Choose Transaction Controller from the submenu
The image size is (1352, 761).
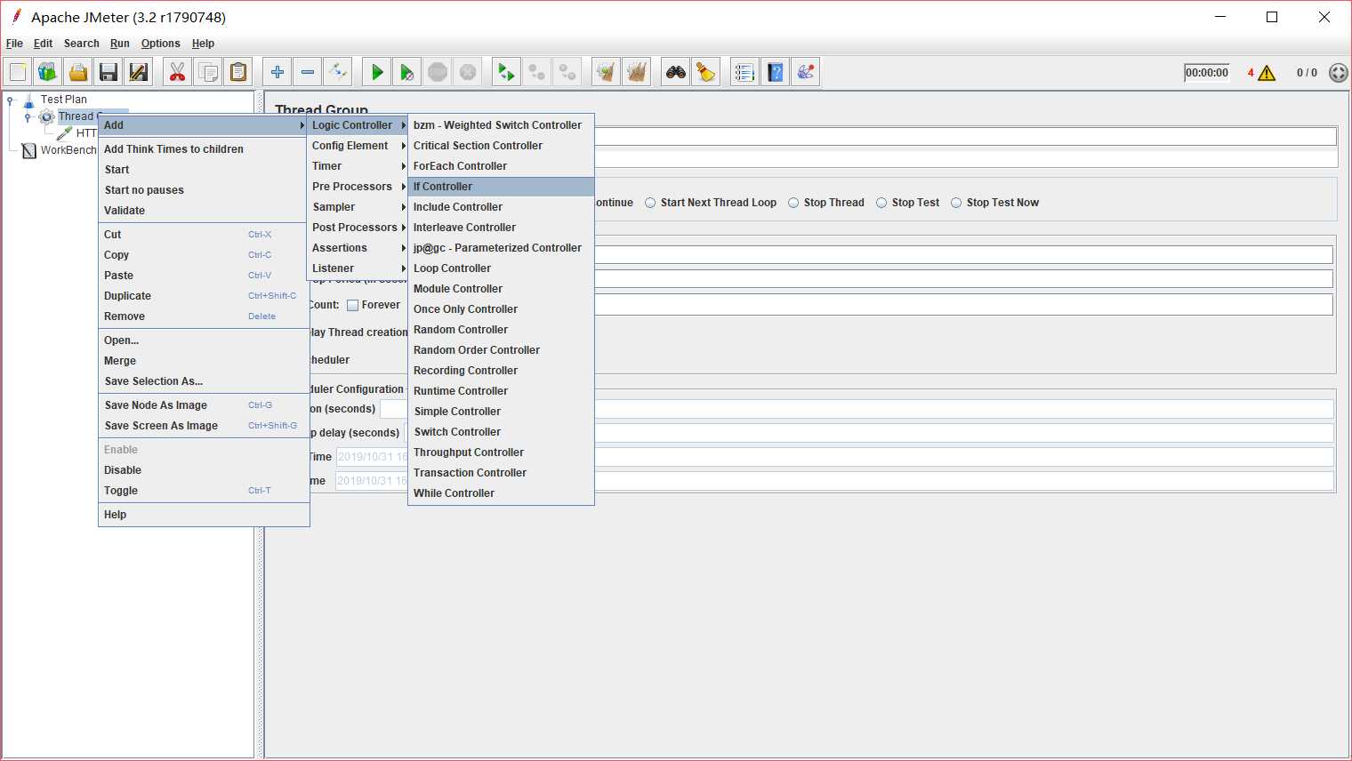[501, 473]
